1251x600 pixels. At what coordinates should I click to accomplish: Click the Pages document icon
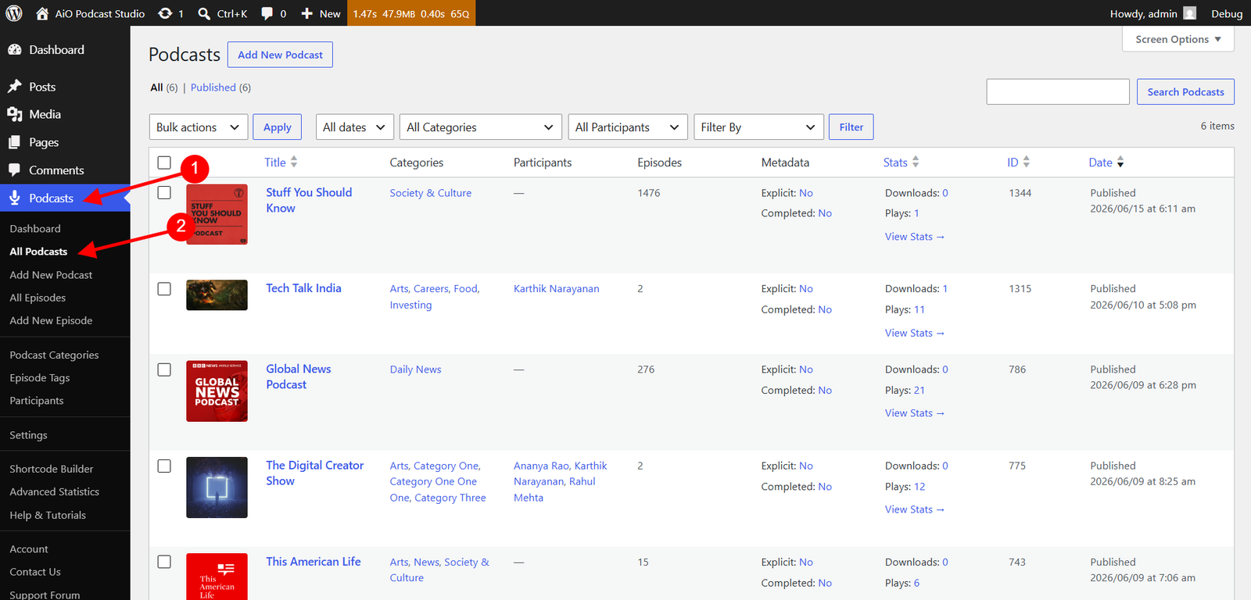pyautogui.click(x=15, y=142)
